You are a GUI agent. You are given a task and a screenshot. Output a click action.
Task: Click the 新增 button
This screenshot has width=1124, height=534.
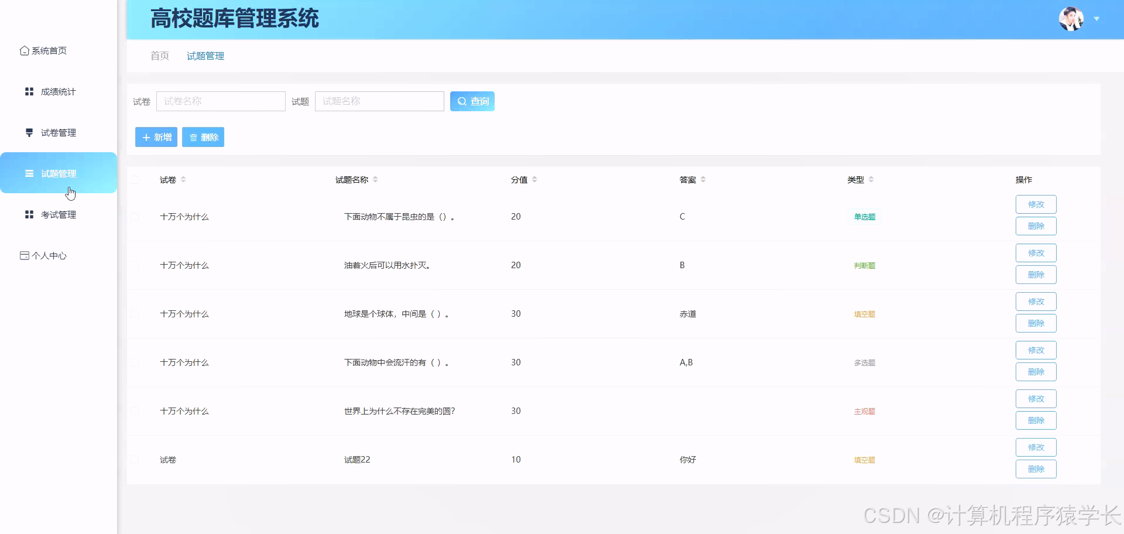(x=156, y=137)
